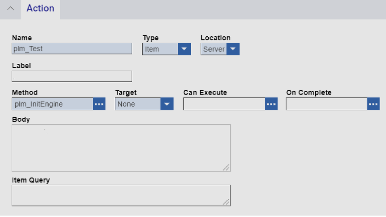The height and width of the screenshot is (217, 386).
Task: Click the Type field showing Item
Action: pos(160,49)
